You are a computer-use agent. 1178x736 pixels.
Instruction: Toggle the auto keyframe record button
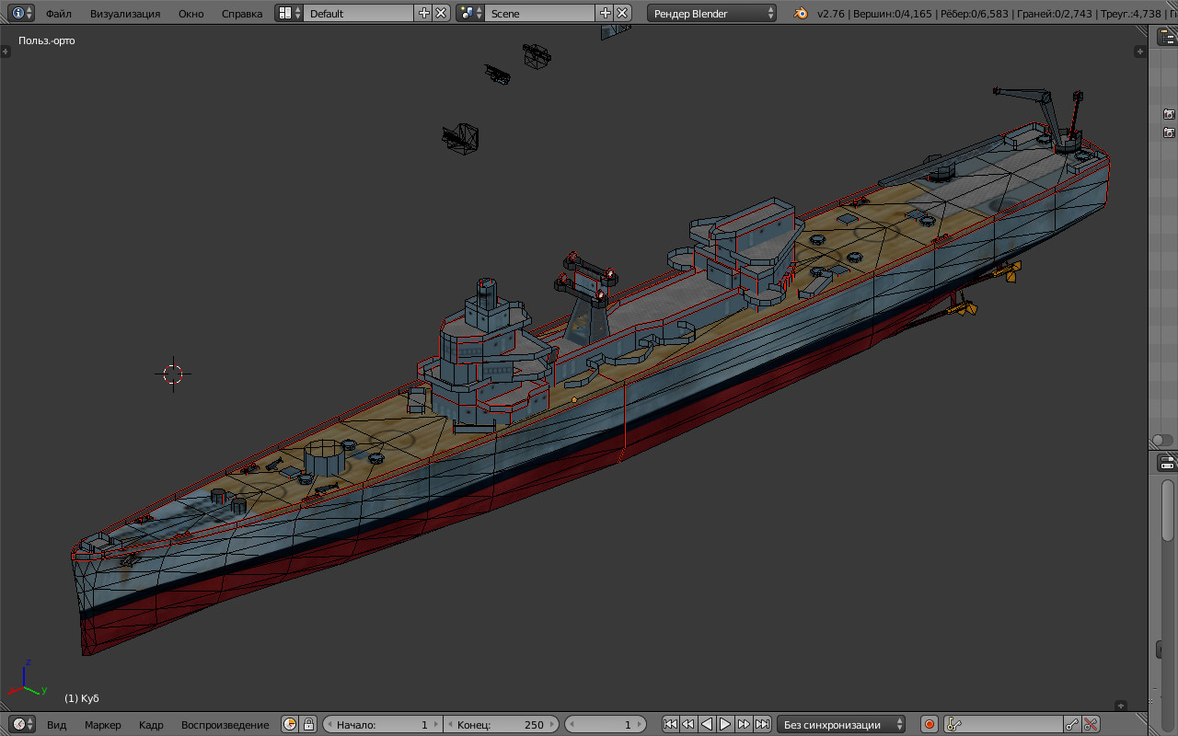click(x=930, y=724)
